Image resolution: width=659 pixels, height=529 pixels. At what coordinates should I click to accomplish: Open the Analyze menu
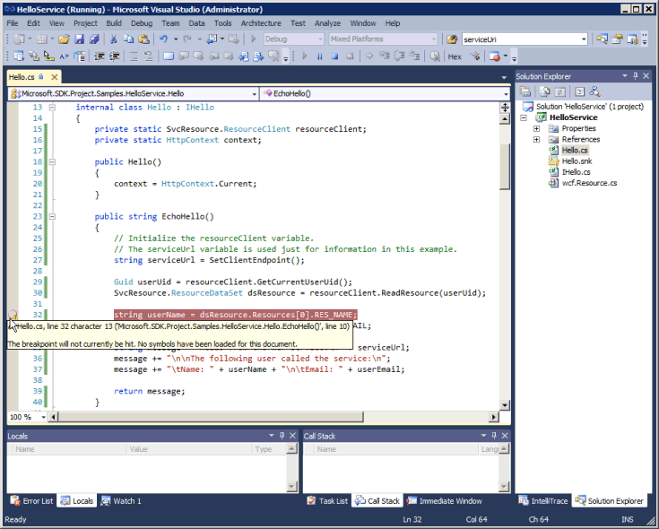(x=327, y=23)
